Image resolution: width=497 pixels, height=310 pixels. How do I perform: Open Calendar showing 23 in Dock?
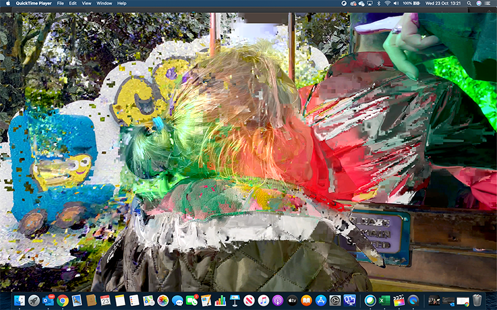pyautogui.click(x=105, y=300)
